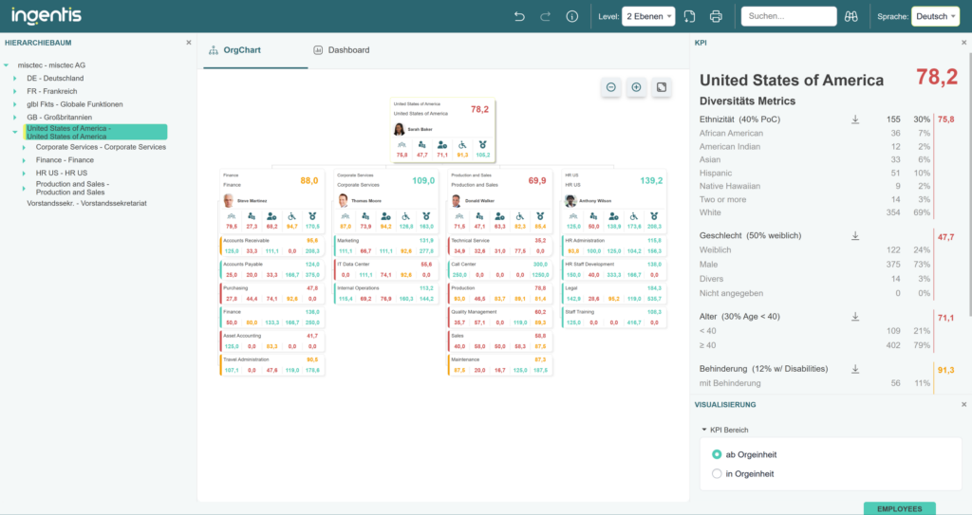The image size is (972, 515).
Task: Click the EMPLOYEES button
Action: click(x=900, y=508)
